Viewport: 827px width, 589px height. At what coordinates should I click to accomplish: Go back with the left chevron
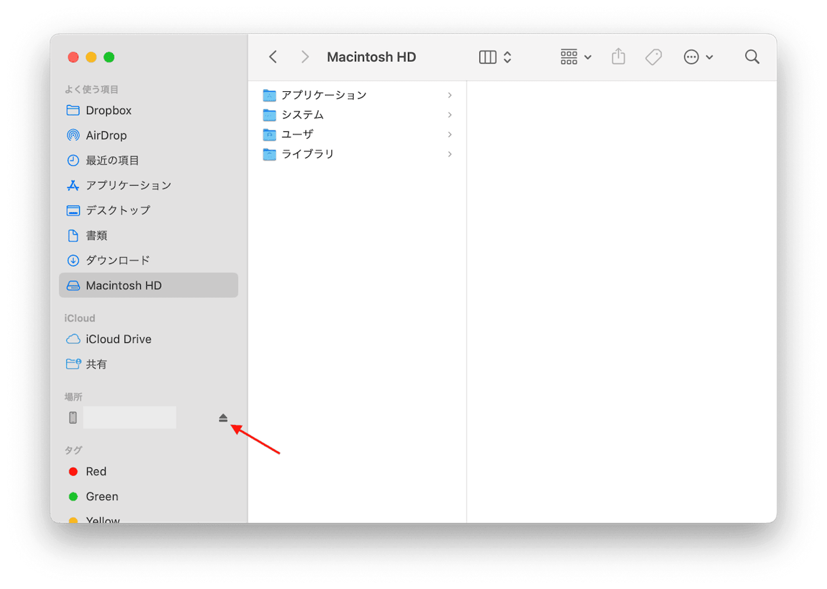tap(273, 57)
